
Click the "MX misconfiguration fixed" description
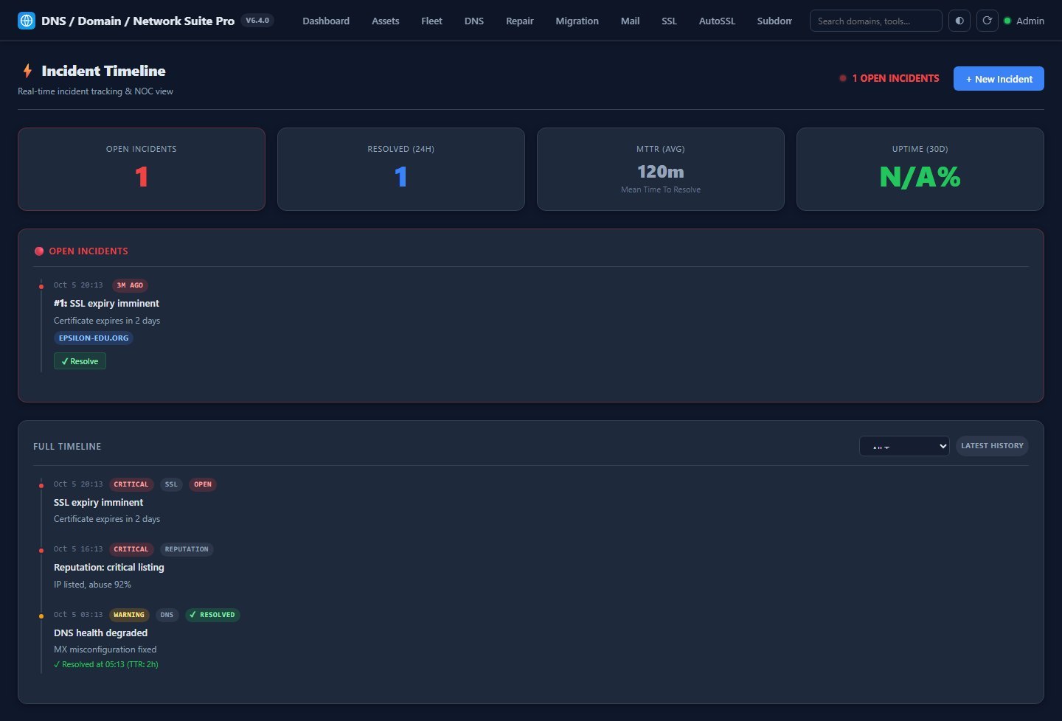(105, 649)
